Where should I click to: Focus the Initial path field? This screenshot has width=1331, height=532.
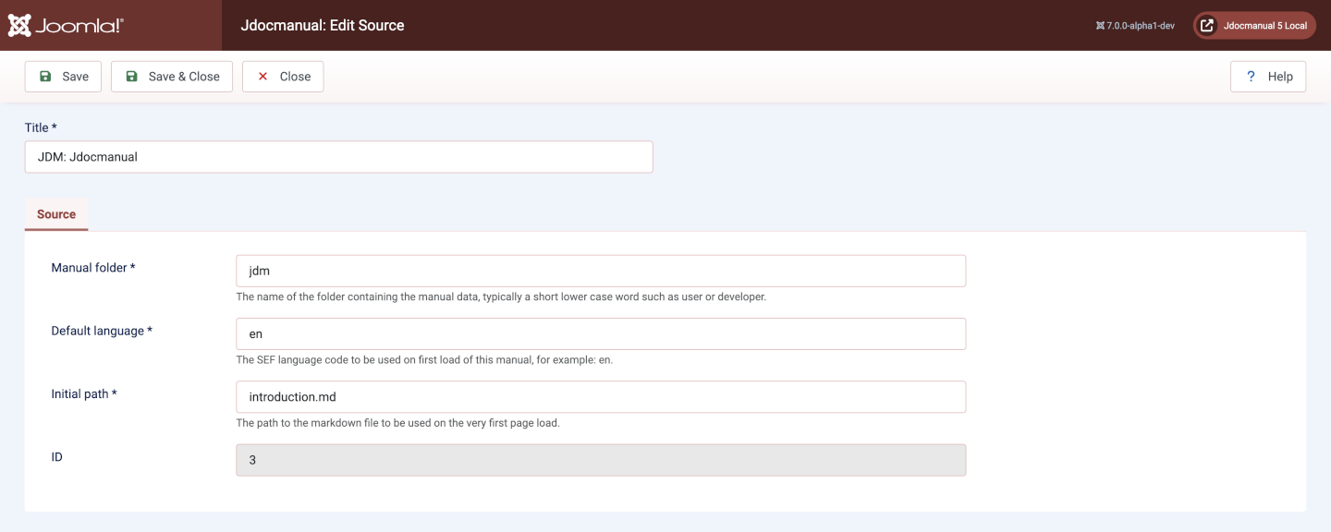601,397
